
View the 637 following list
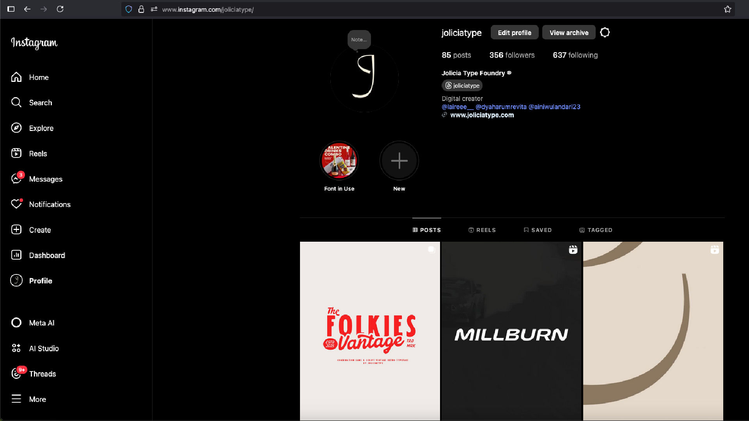tap(575, 55)
